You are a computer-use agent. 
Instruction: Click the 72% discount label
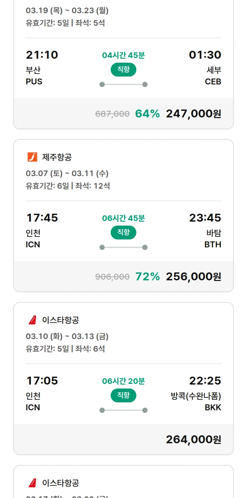(x=148, y=277)
